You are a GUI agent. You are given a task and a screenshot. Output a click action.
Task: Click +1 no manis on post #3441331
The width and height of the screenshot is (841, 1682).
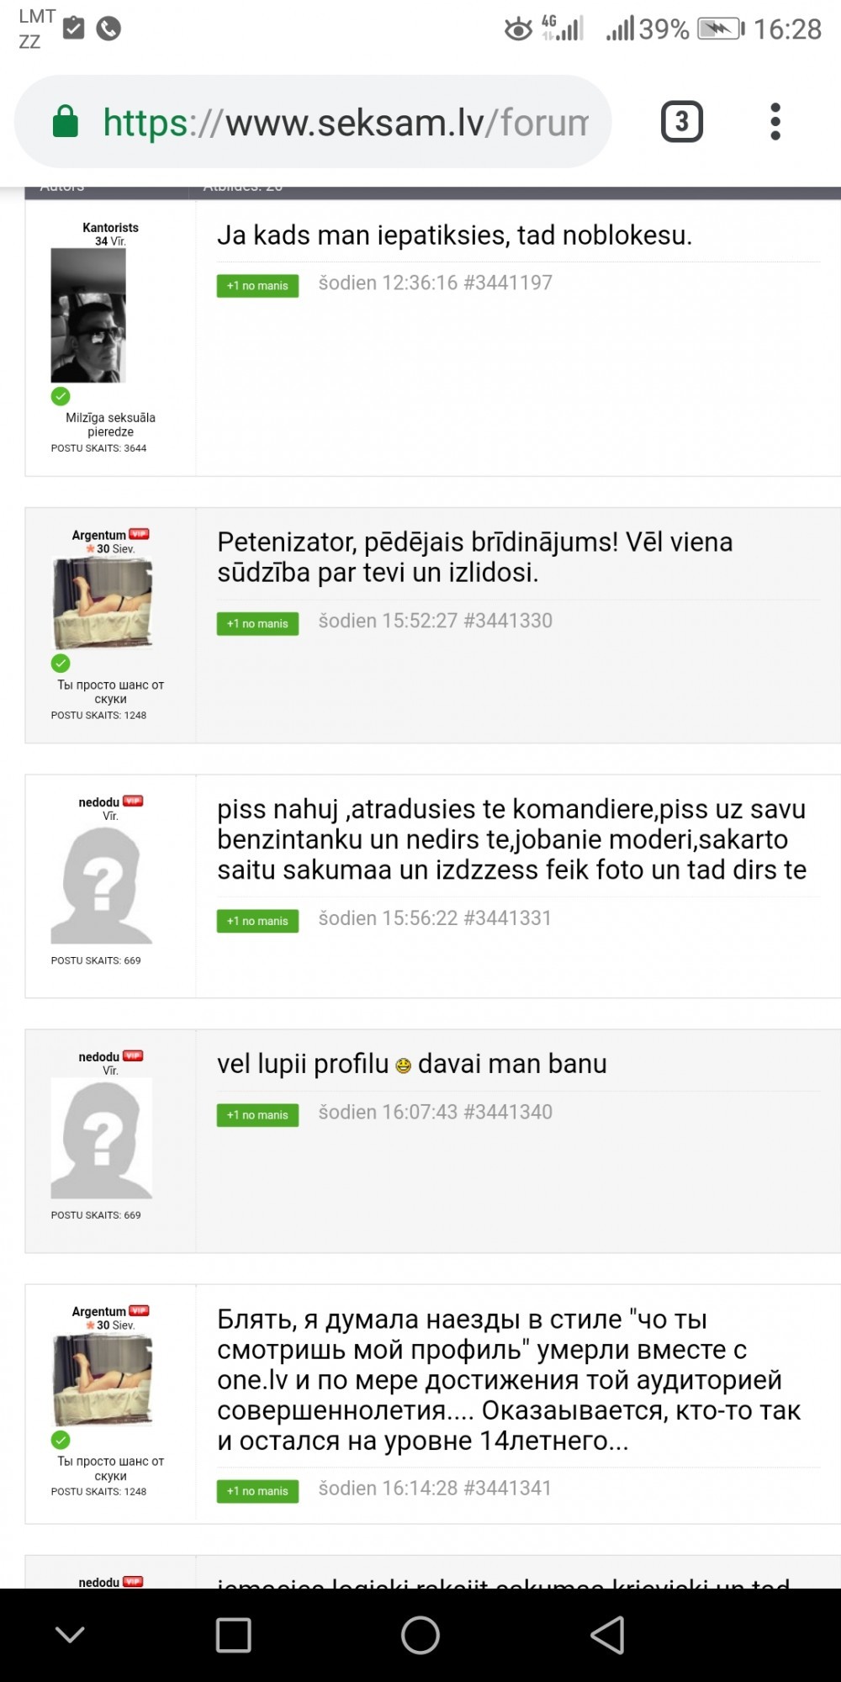coord(257,921)
